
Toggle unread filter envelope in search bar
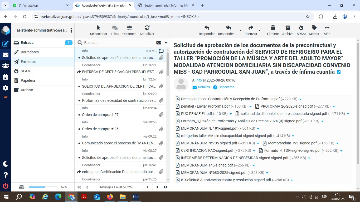click(159, 43)
